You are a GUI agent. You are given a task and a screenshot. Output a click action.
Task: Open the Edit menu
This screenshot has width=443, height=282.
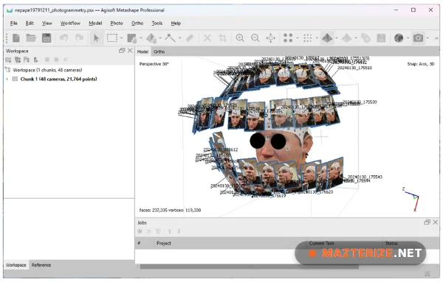[x=30, y=23]
